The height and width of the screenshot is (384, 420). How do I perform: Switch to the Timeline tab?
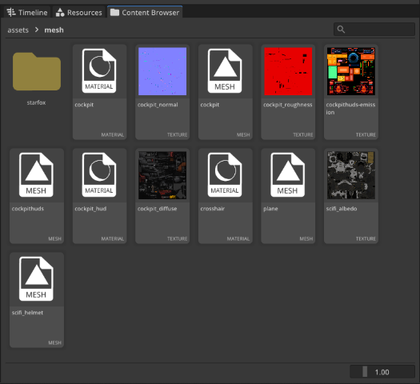pyautogui.click(x=27, y=12)
